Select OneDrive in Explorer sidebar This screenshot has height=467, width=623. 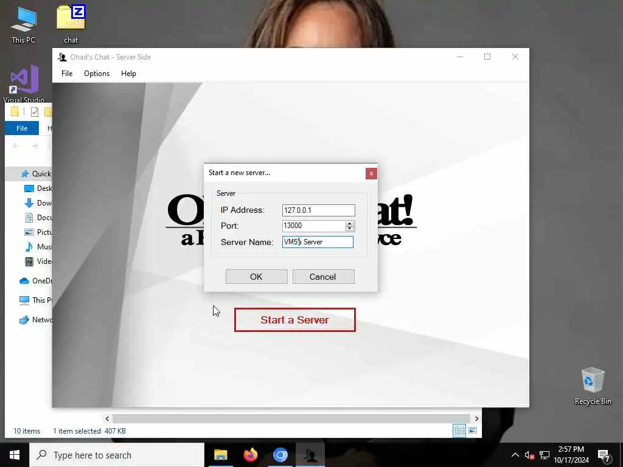(x=35, y=281)
